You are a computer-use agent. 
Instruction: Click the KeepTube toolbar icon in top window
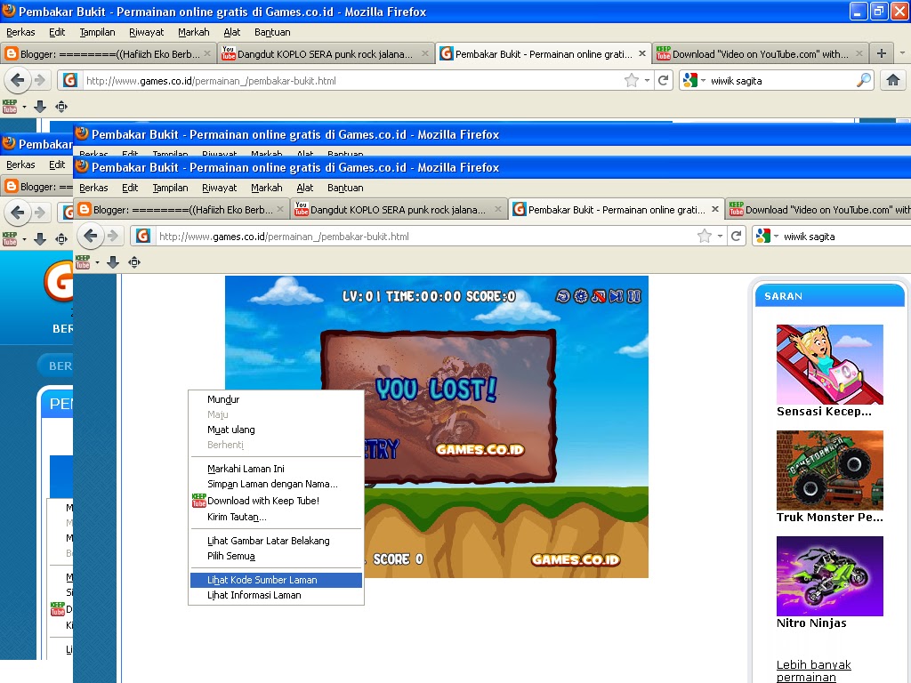pyautogui.click(x=10, y=107)
